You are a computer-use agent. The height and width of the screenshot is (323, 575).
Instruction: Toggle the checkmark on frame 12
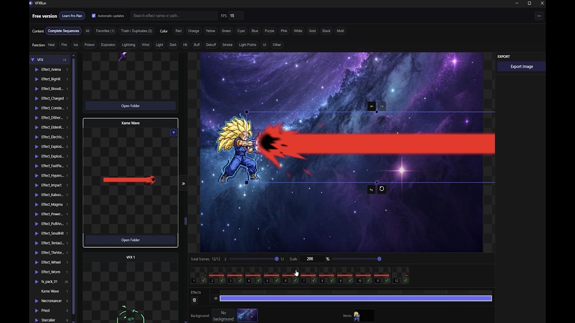tap(406, 280)
